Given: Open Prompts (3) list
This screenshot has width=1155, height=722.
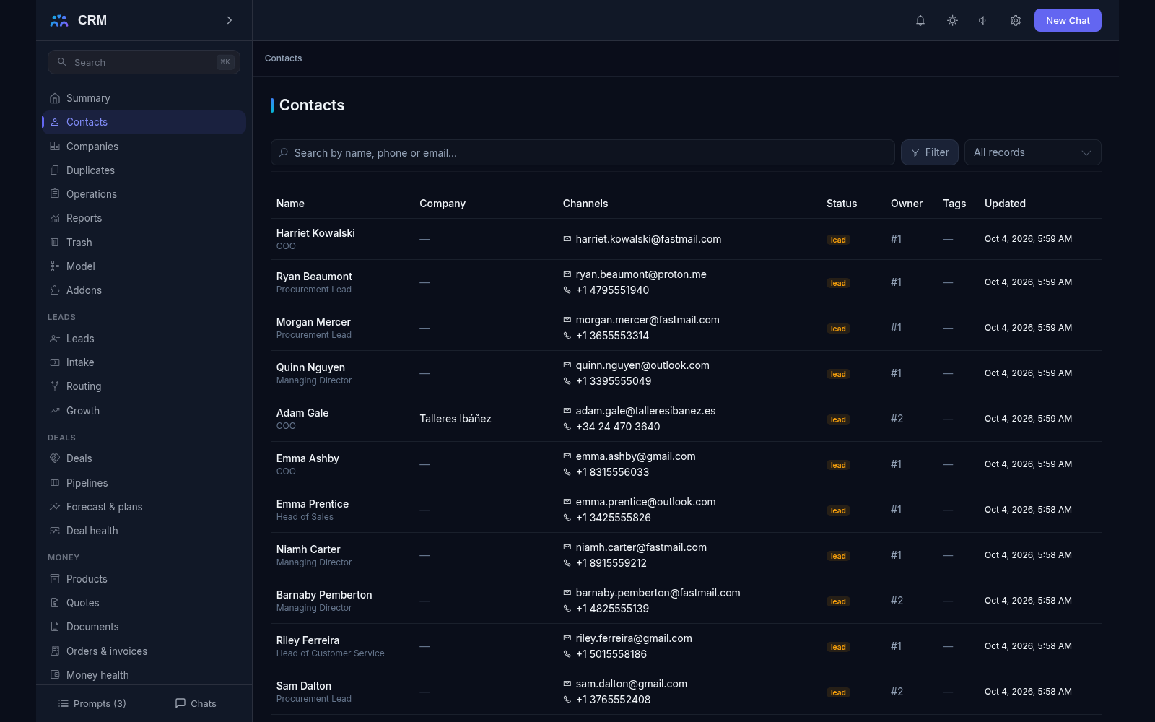Looking at the screenshot, I should 92,703.
